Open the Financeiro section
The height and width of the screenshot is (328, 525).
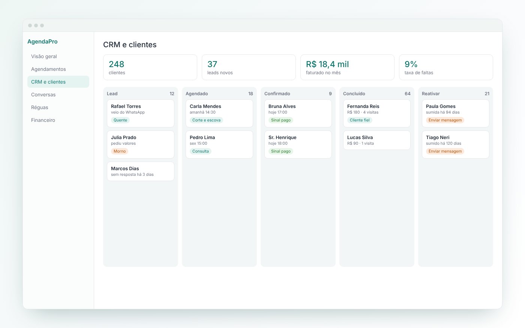[58, 120]
